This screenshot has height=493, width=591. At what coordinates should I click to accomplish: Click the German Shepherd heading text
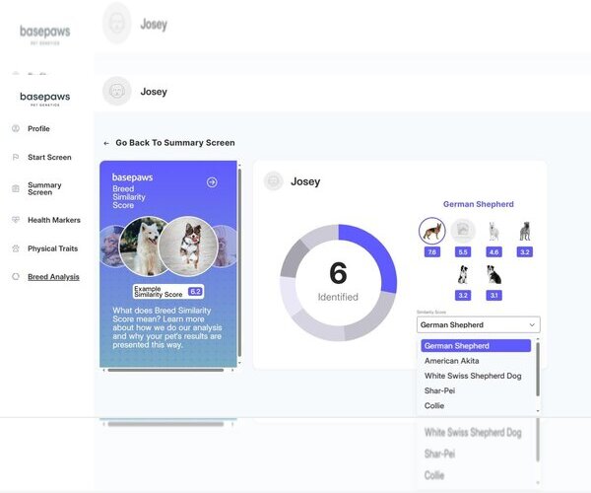479,204
